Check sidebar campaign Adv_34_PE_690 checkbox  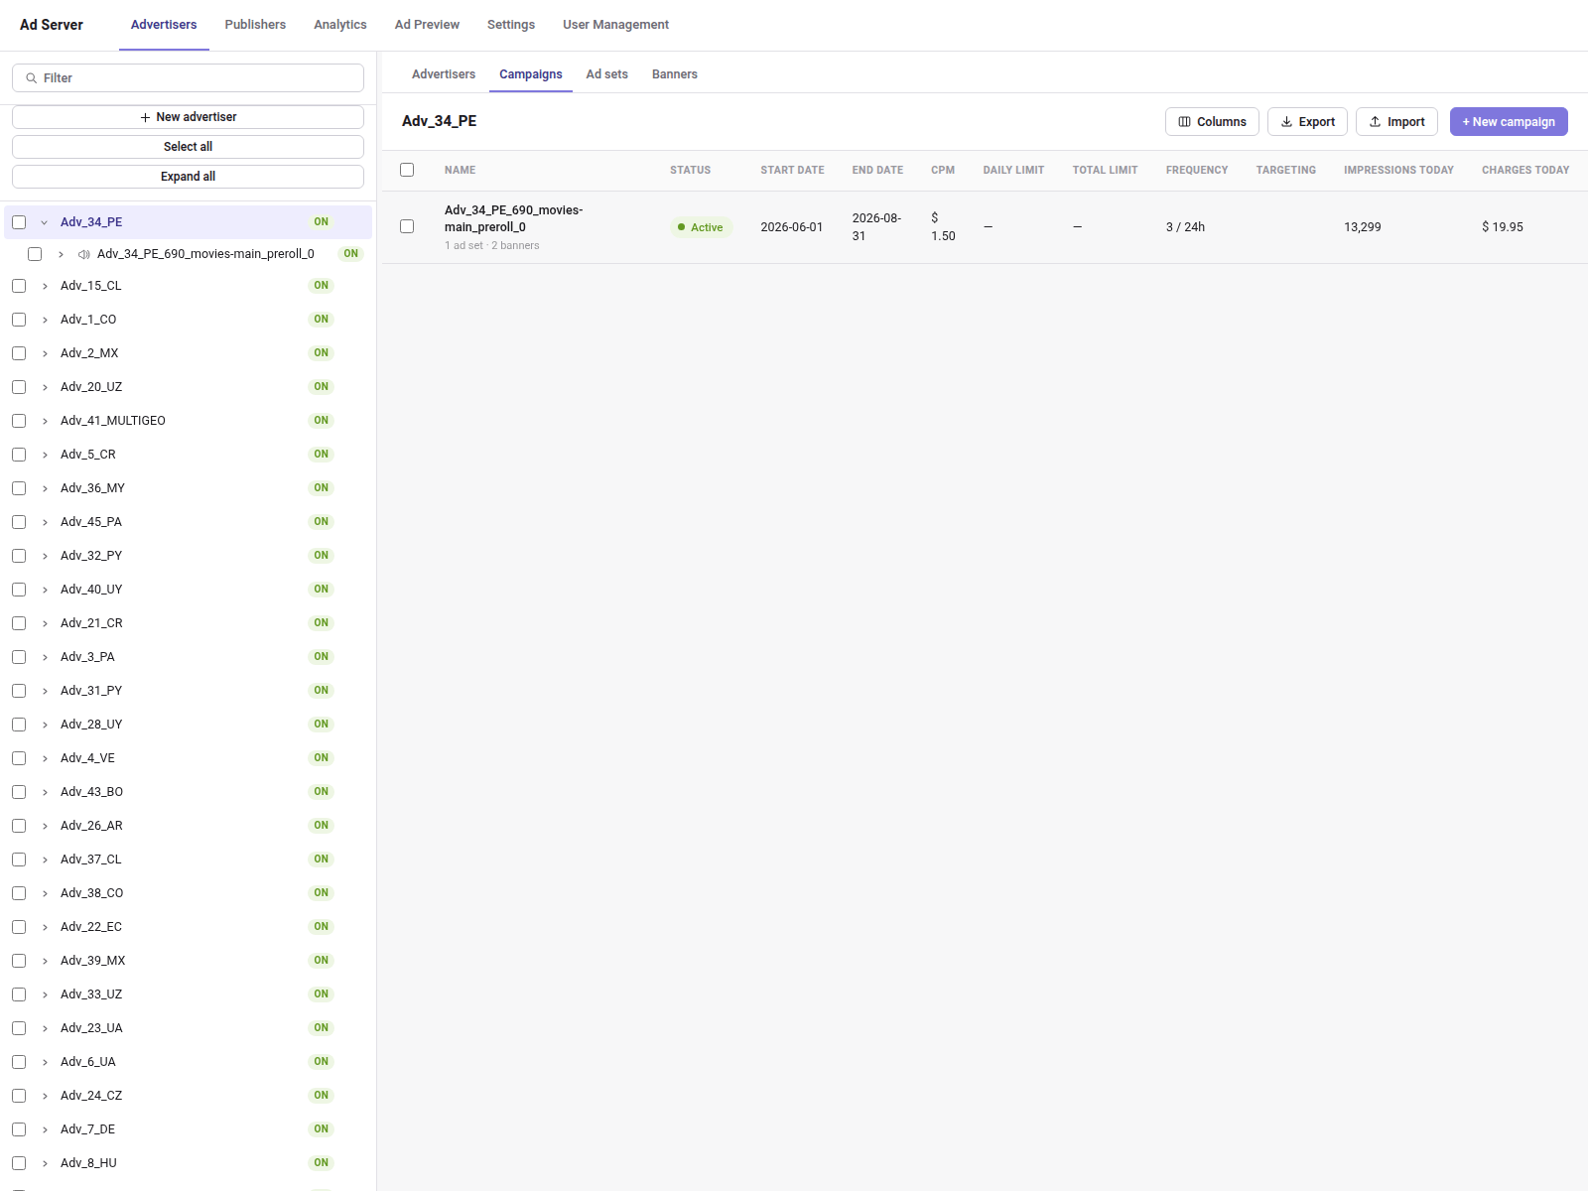coord(35,254)
